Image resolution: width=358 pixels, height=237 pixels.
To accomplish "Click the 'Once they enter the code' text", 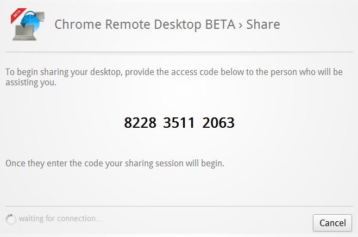I will point(115,164).
